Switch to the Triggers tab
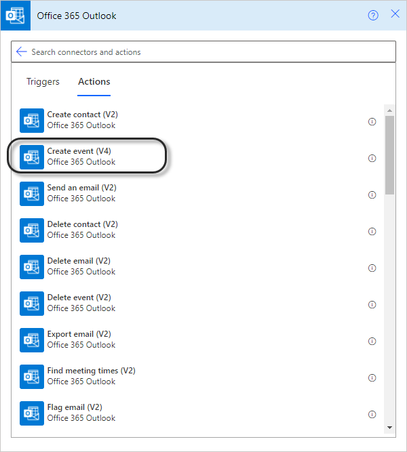The height and width of the screenshot is (452, 407). click(x=43, y=81)
